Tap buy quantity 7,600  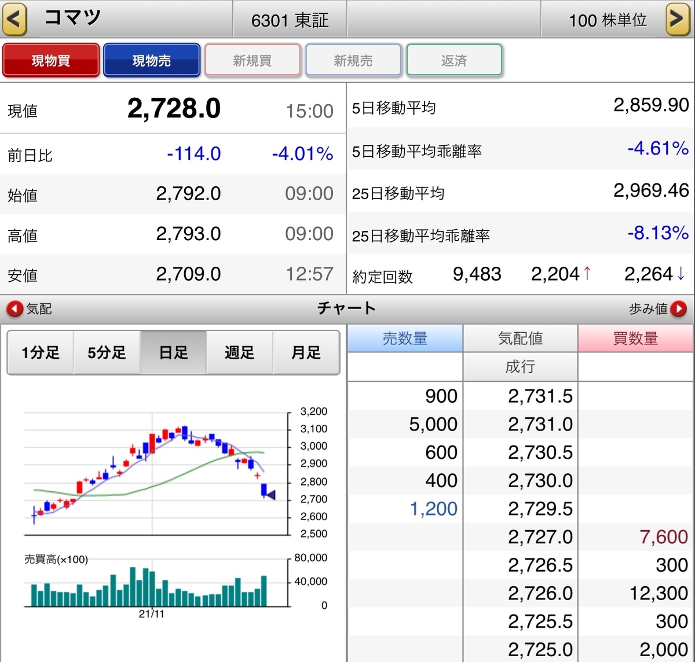pyautogui.click(x=664, y=537)
